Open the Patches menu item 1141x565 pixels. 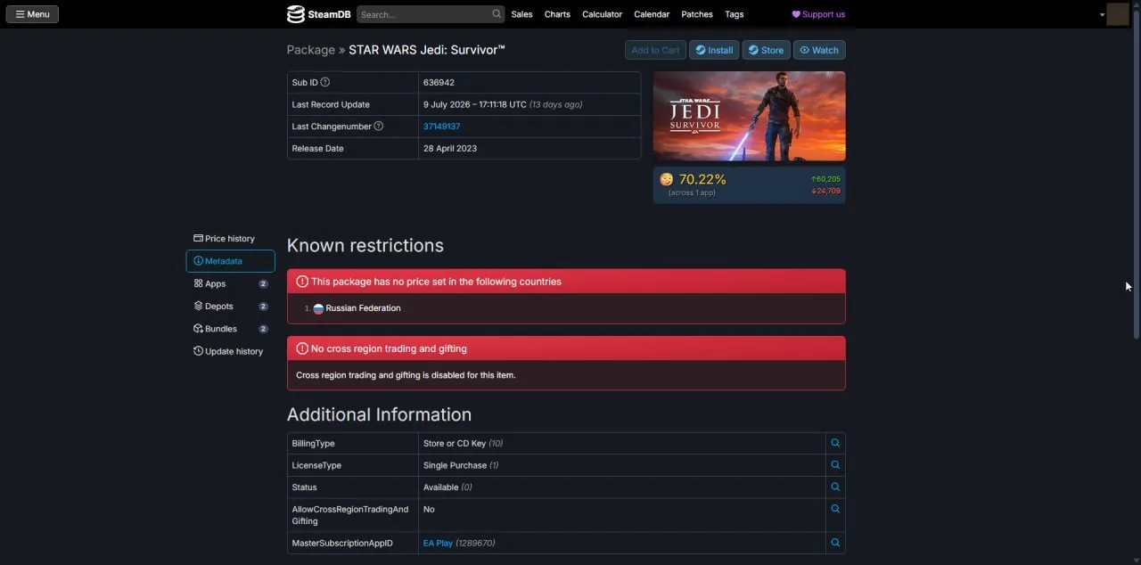(x=697, y=14)
